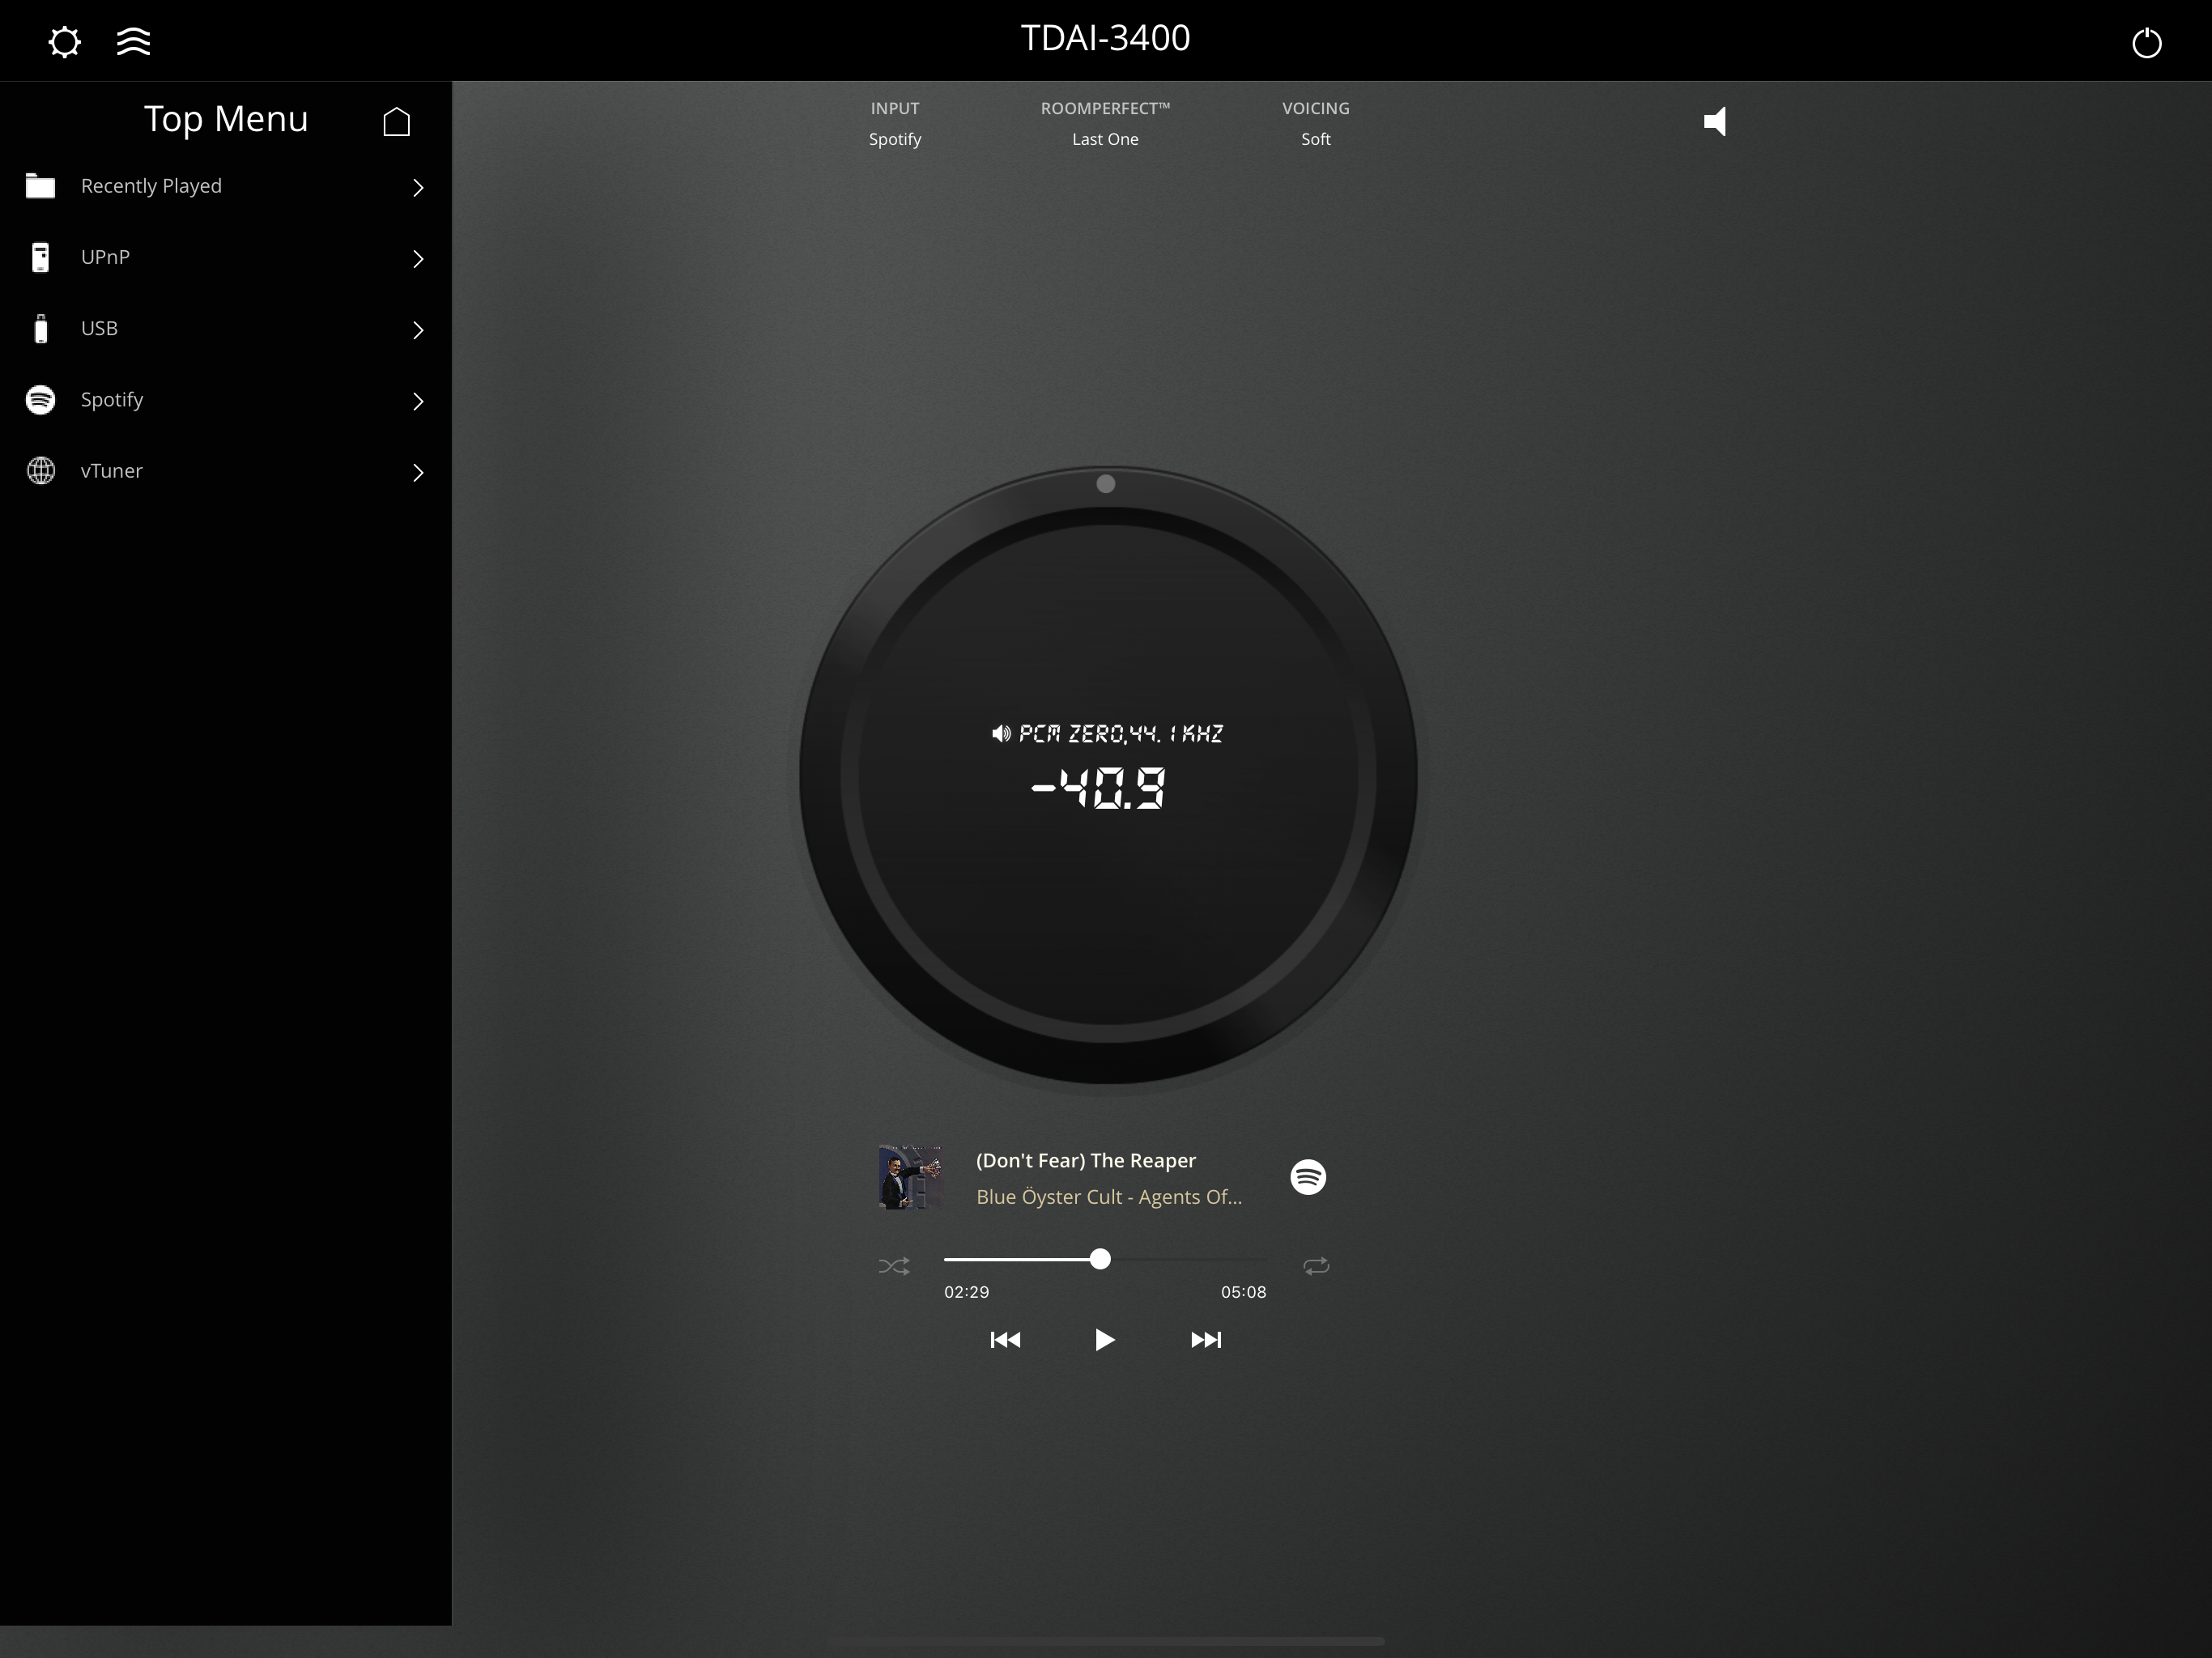Click the Spotify logo in sidebar

(40, 399)
